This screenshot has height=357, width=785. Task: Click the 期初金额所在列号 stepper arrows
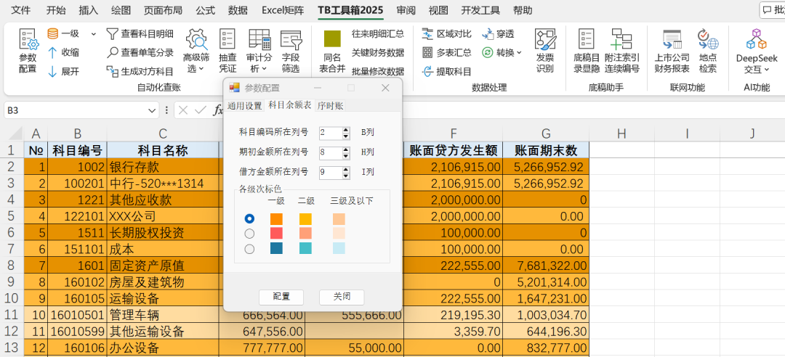tap(346, 152)
